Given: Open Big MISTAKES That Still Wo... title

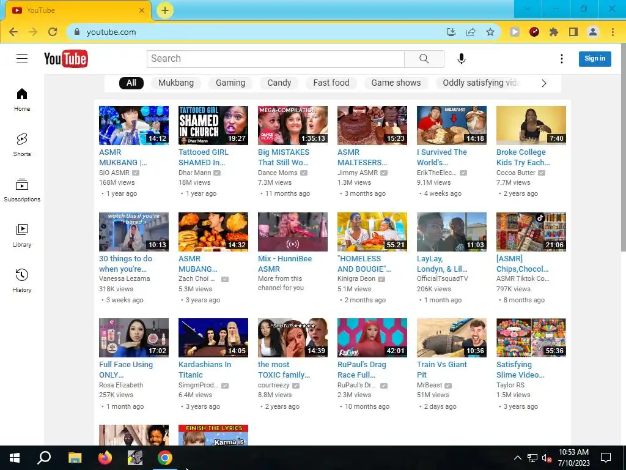Looking at the screenshot, I should click(x=284, y=157).
